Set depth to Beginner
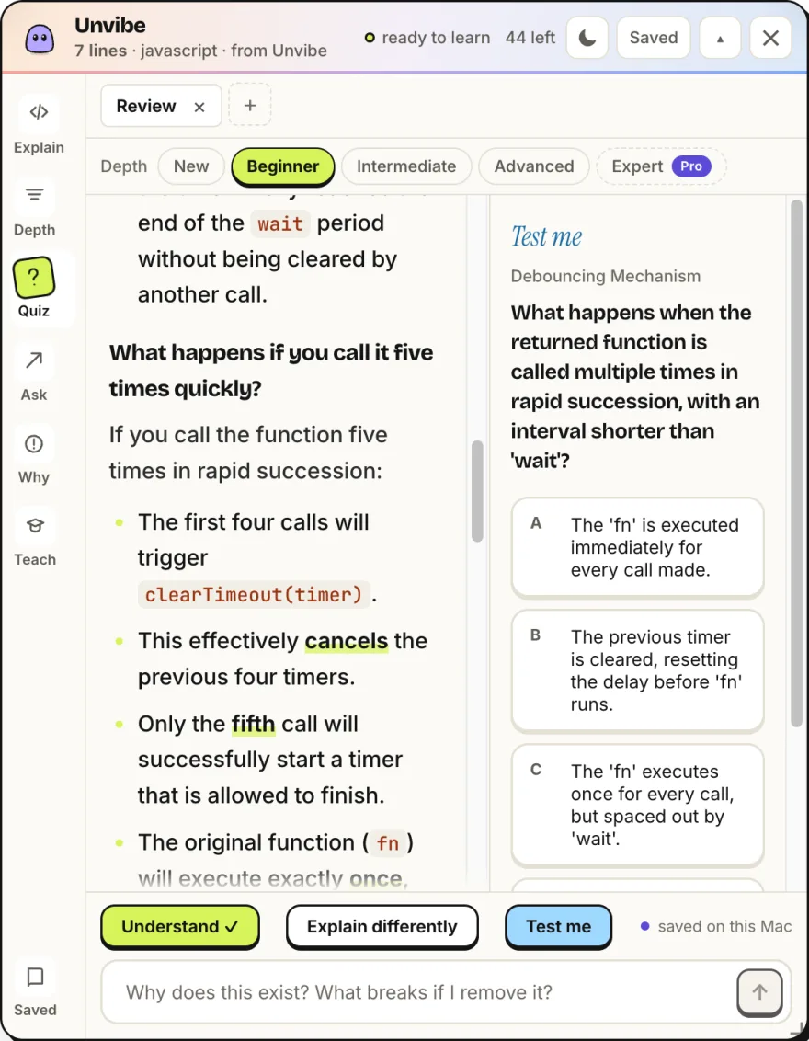 [x=283, y=166]
